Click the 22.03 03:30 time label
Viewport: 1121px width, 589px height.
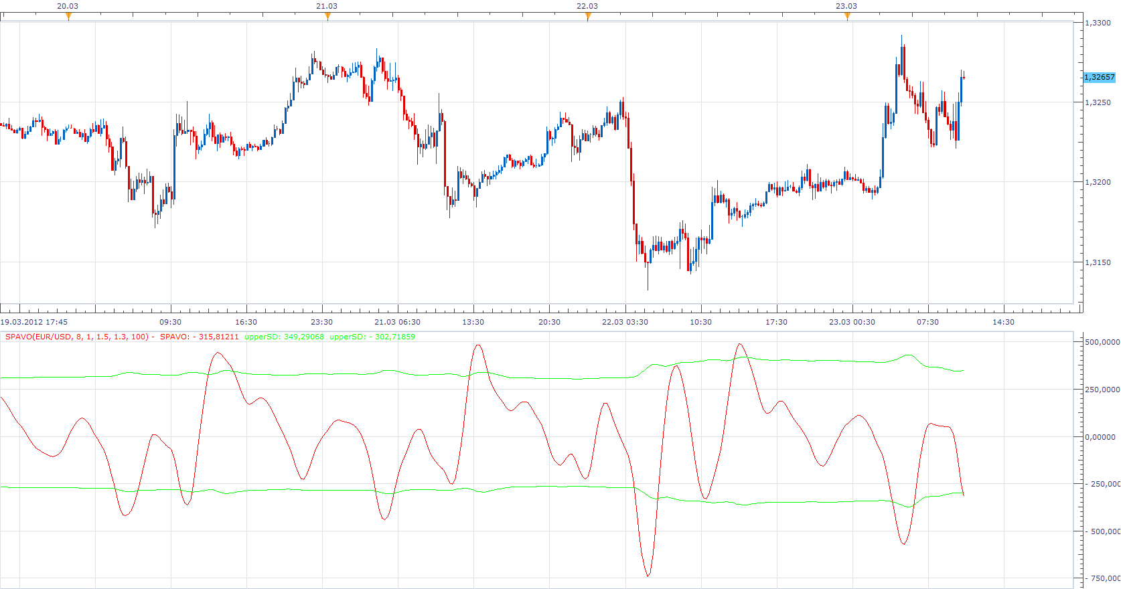coord(625,322)
